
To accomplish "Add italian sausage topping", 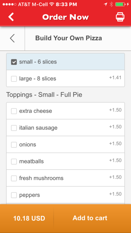I will (14, 128).
